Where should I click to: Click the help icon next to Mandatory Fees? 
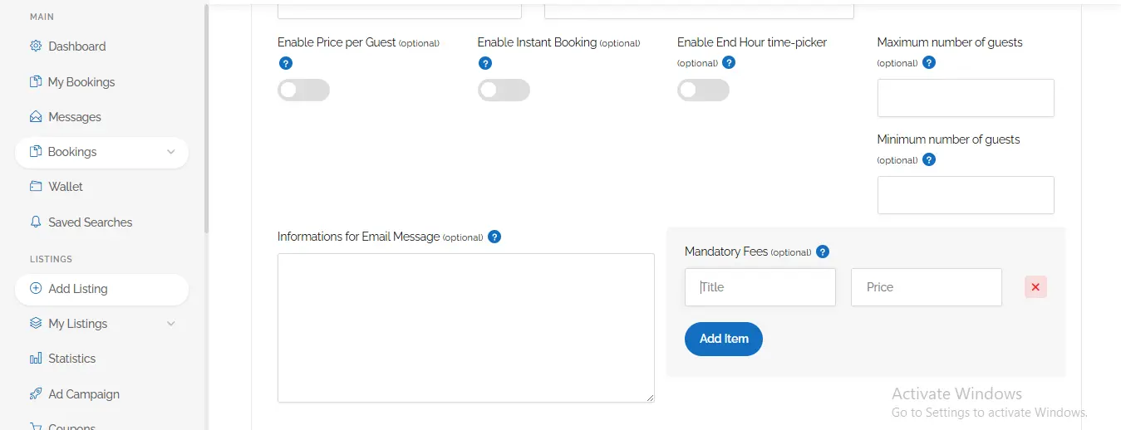823,252
